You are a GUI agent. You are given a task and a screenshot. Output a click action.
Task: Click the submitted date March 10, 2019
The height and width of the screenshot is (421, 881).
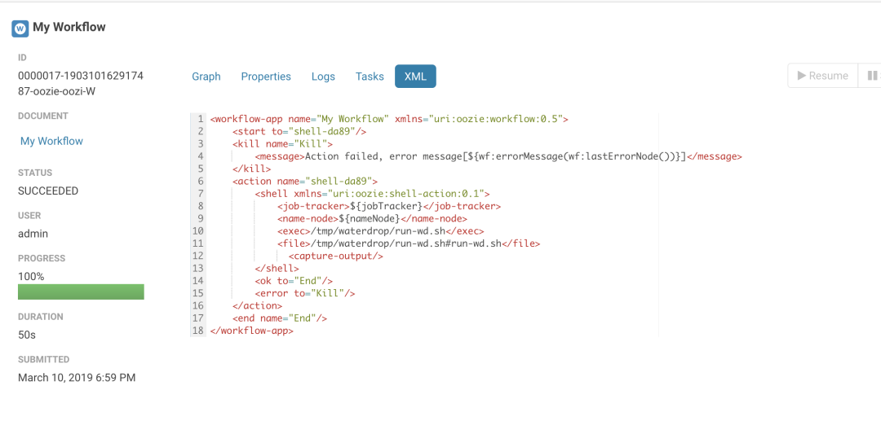coord(77,377)
